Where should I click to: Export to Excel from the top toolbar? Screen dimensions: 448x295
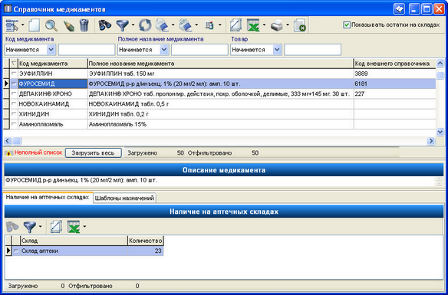point(253,25)
